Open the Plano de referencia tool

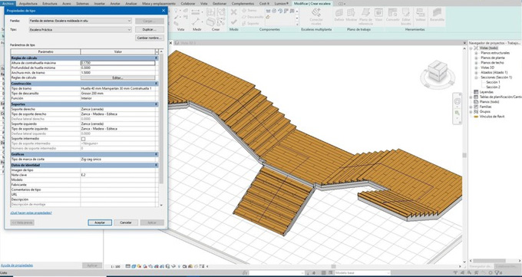365,17
